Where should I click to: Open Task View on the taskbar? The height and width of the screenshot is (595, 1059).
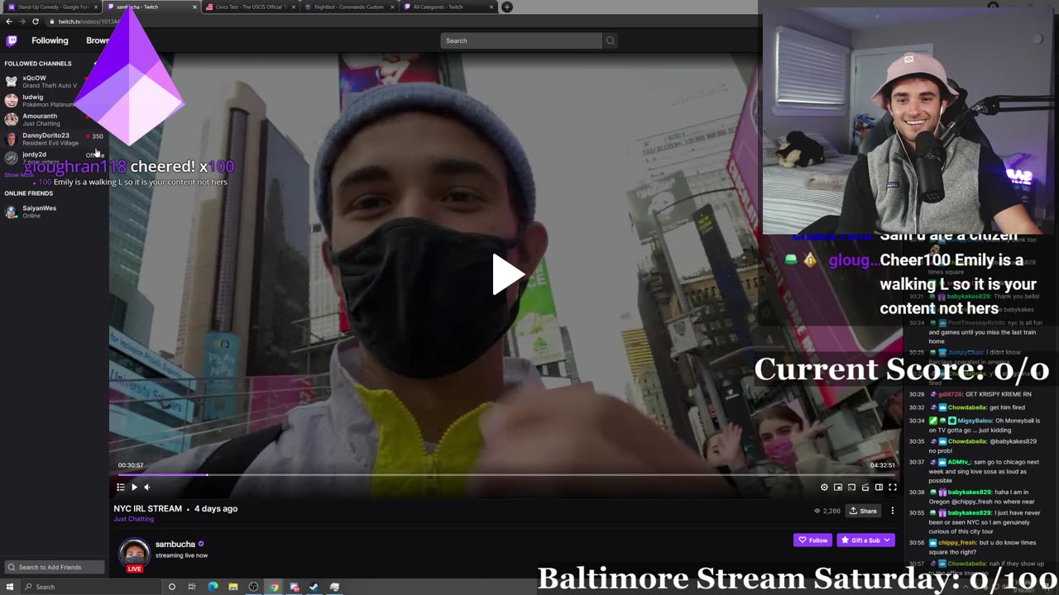(192, 587)
